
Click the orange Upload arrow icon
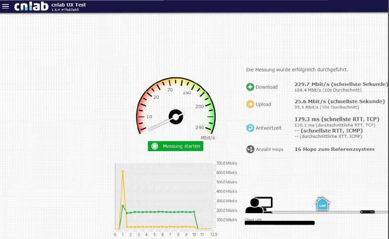[250, 104]
